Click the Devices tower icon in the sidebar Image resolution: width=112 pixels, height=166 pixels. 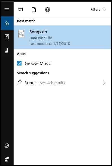pos(7,50)
